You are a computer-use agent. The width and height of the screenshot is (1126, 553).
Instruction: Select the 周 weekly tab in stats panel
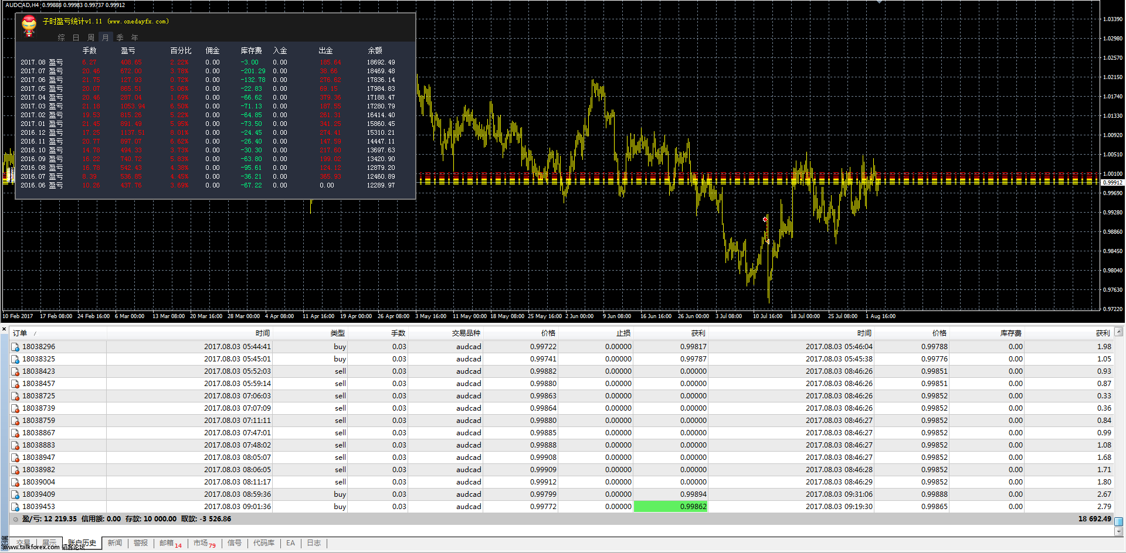(x=91, y=37)
